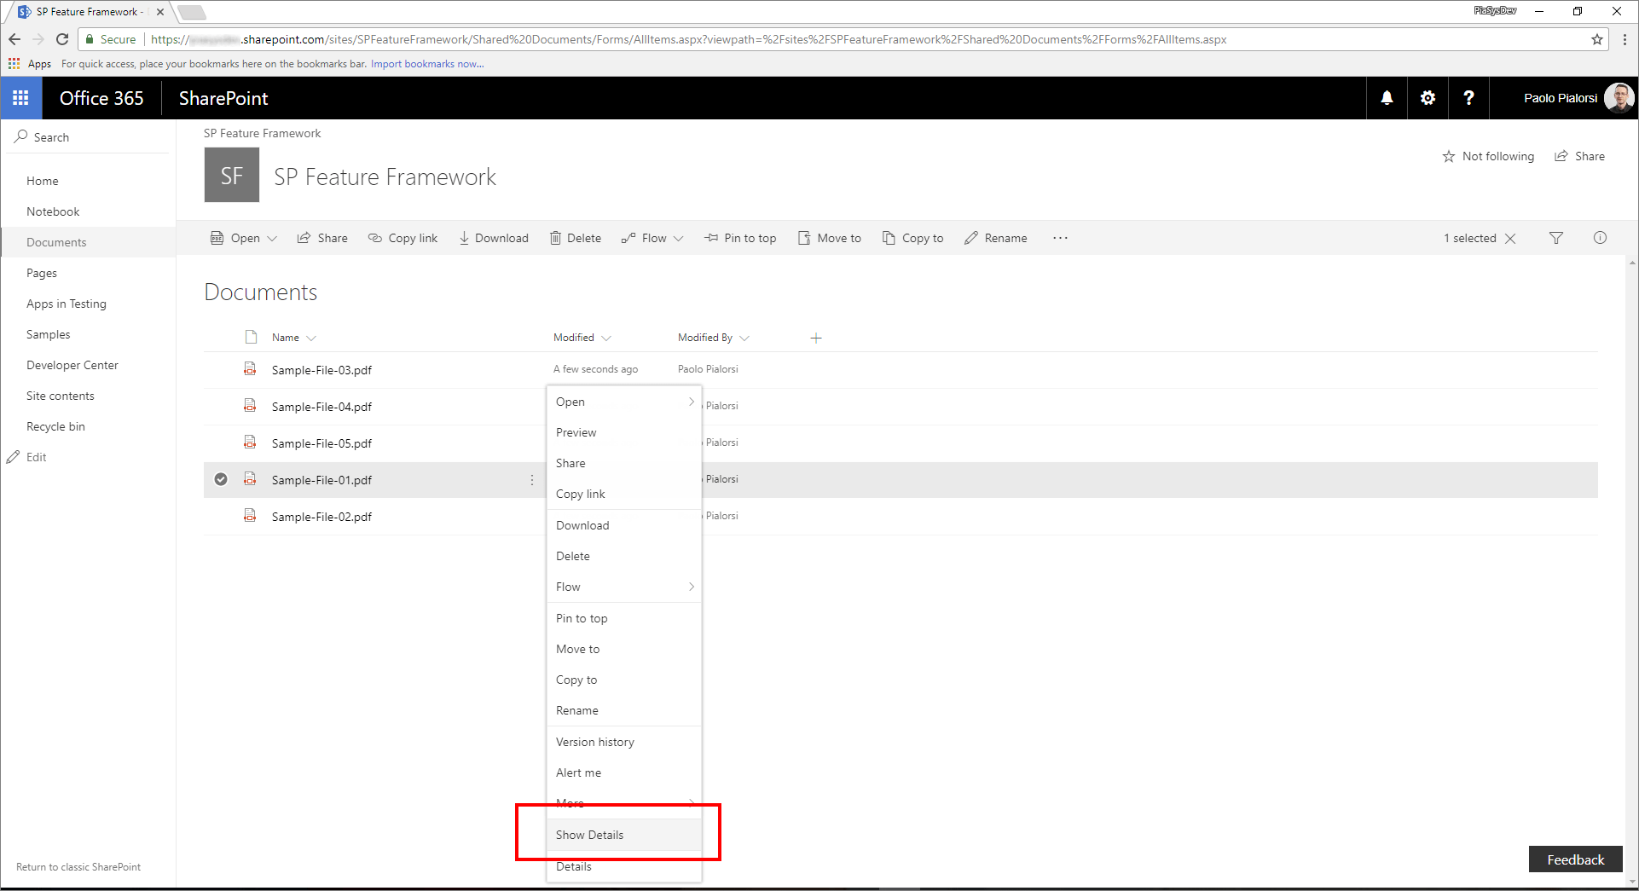Click the SharePoint notifications bell
The height and width of the screenshot is (891, 1639).
[1386, 97]
